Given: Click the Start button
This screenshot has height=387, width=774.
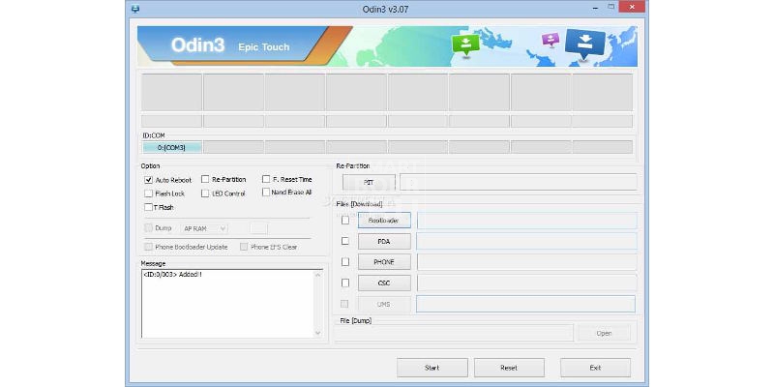Looking at the screenshot, I should click(432, 368).
